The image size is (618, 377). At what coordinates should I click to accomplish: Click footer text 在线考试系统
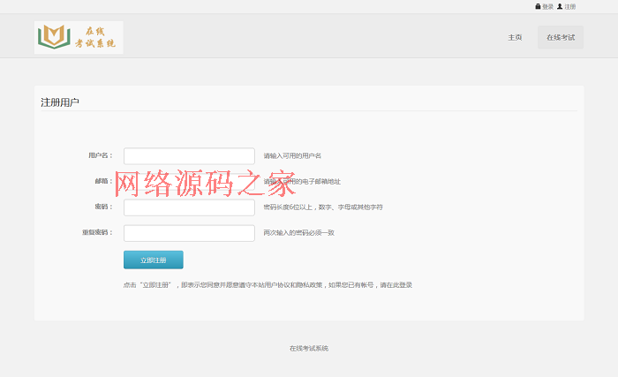click(309, 348)
